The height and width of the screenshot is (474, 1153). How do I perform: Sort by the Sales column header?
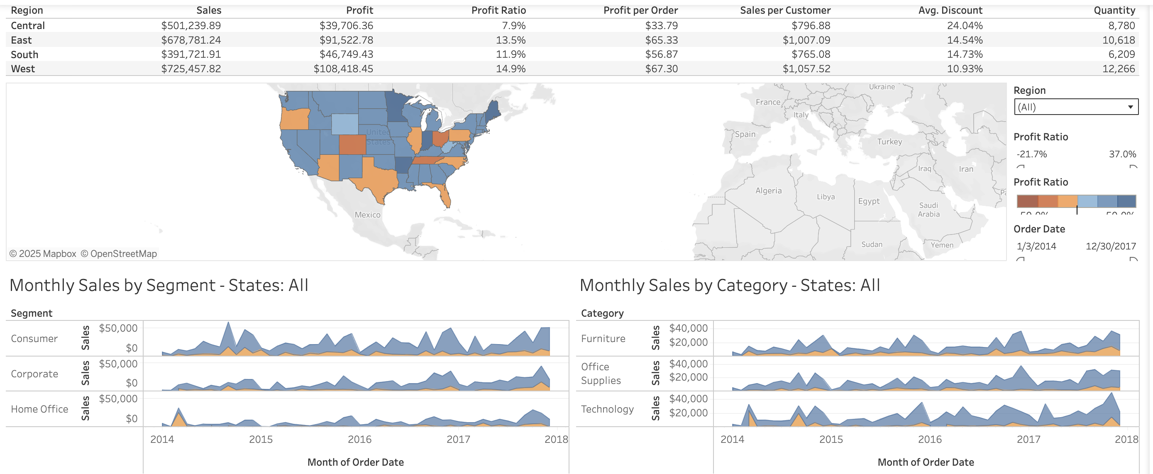coord(209,10)
